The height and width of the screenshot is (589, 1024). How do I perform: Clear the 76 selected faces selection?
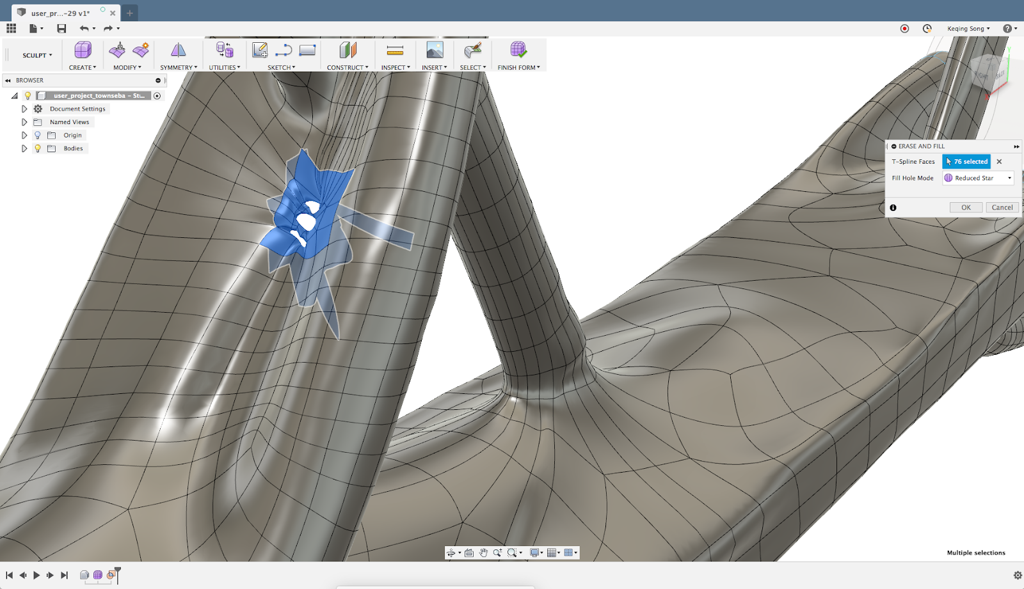pyautogui.click(x=999, y=162)
